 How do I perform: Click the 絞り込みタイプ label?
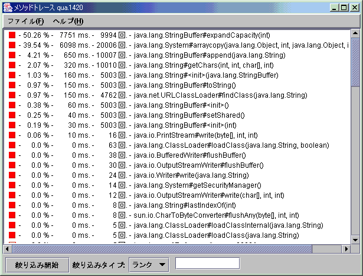[x=99, y=265]
